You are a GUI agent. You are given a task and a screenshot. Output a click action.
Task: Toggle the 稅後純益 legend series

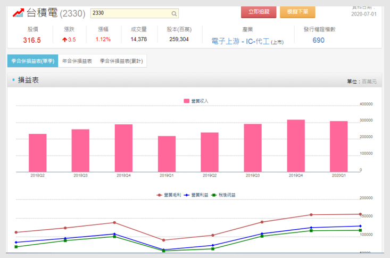pos(223,195)
